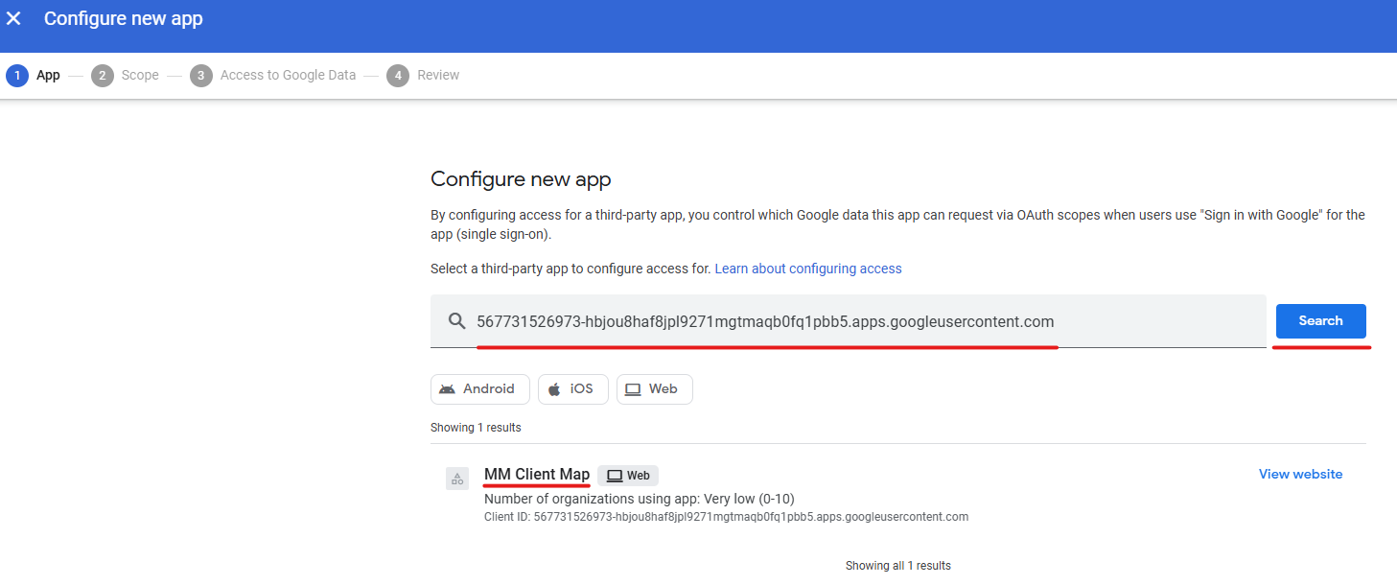Select step 1 App in the stepper
1397x585 pixels.
[x=34, y=76]
